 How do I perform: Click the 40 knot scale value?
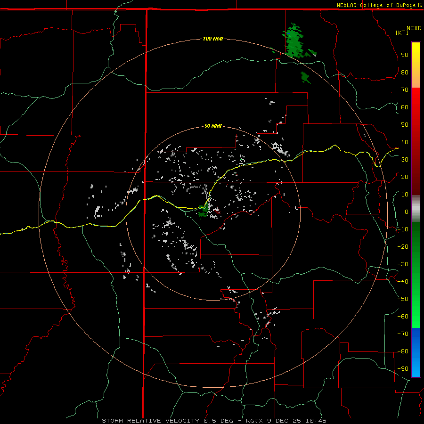tap(405, 142)
